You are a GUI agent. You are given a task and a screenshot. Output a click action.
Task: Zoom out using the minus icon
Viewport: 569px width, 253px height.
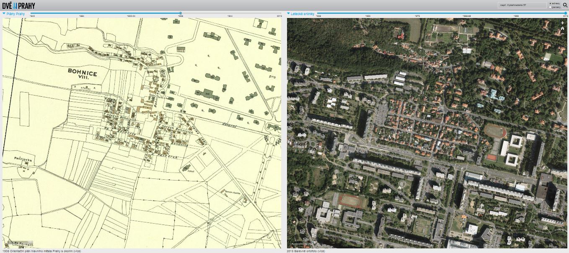pos(562,33)
